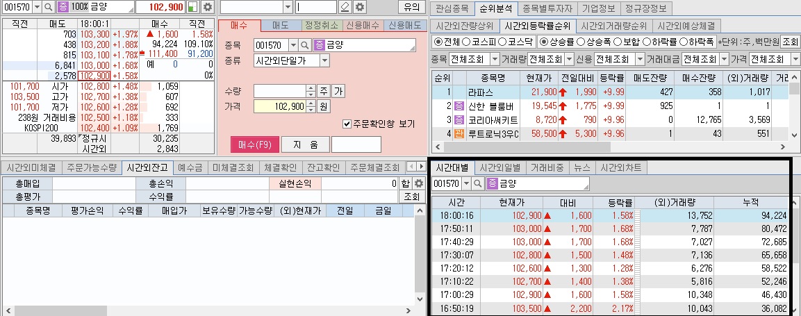This screenshot has height=316, width=801.
Task: Click the 유의 button
Action: point(411,7)
